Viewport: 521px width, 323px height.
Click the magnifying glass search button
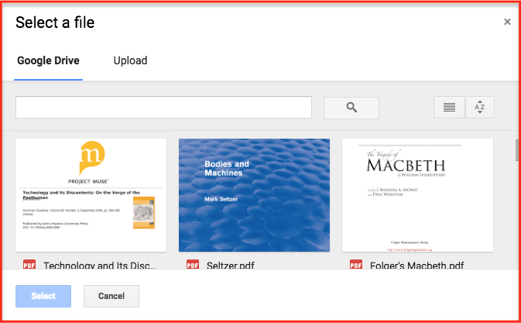point(351,108)
